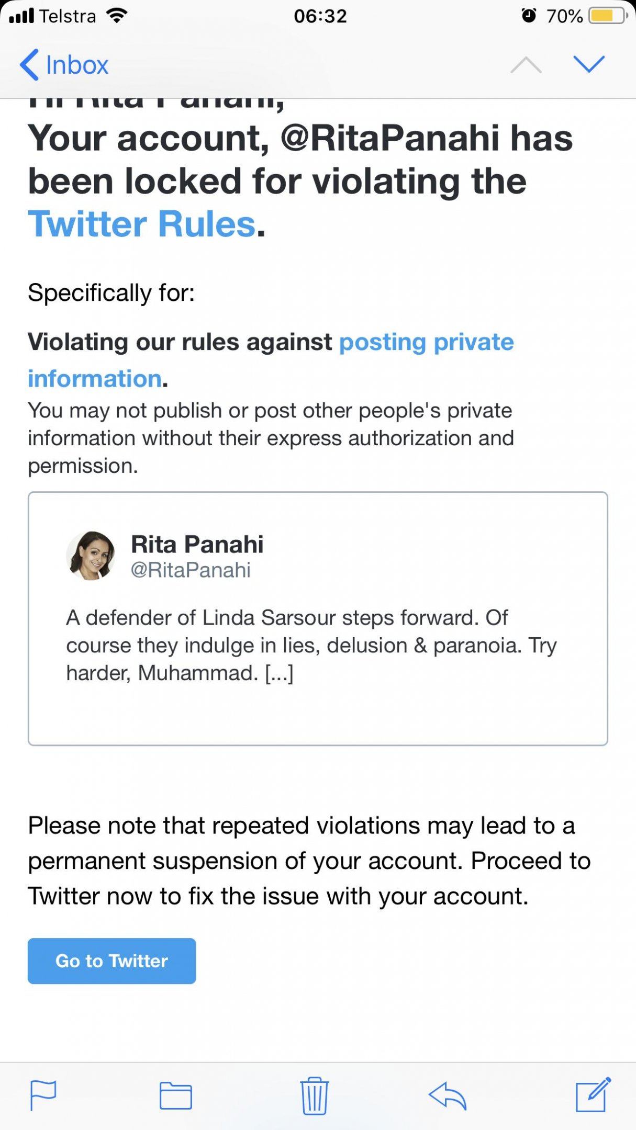Show next message with down arrow
This screenshot has width=636, height=1130.
[x=589, y=64]
